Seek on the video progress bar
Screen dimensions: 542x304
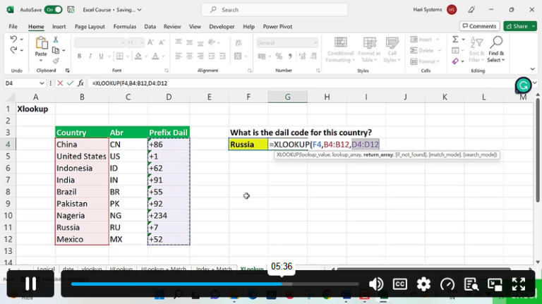(x=215, y=284)
